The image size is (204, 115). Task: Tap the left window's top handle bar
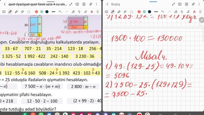coord(51,2)
